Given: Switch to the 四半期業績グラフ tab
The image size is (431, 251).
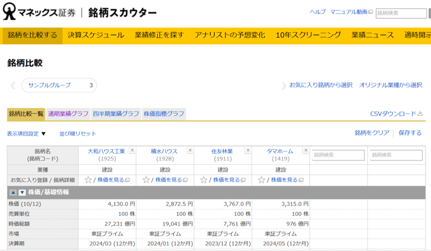Looking at the screenshot, I should 116,114.
